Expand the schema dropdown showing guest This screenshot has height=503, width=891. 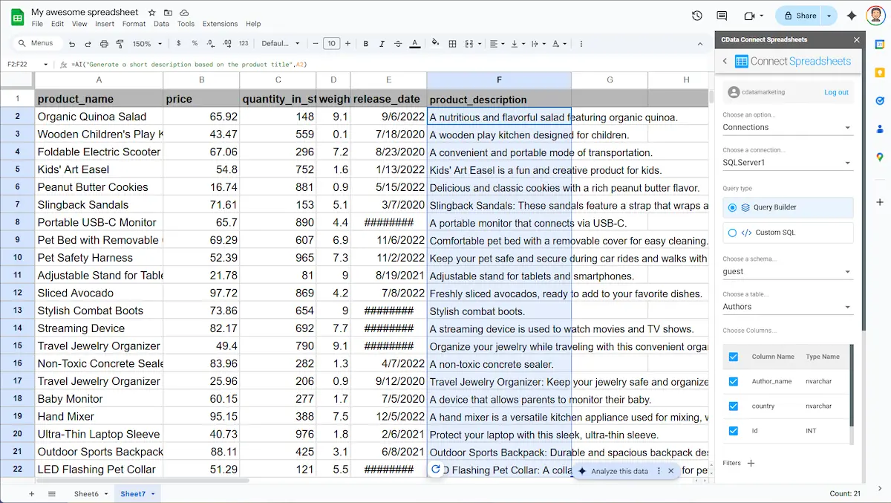(787, 271)
